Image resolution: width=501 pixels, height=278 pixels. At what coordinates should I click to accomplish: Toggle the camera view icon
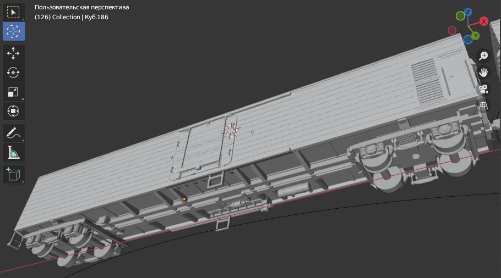(x=483, y=89)
